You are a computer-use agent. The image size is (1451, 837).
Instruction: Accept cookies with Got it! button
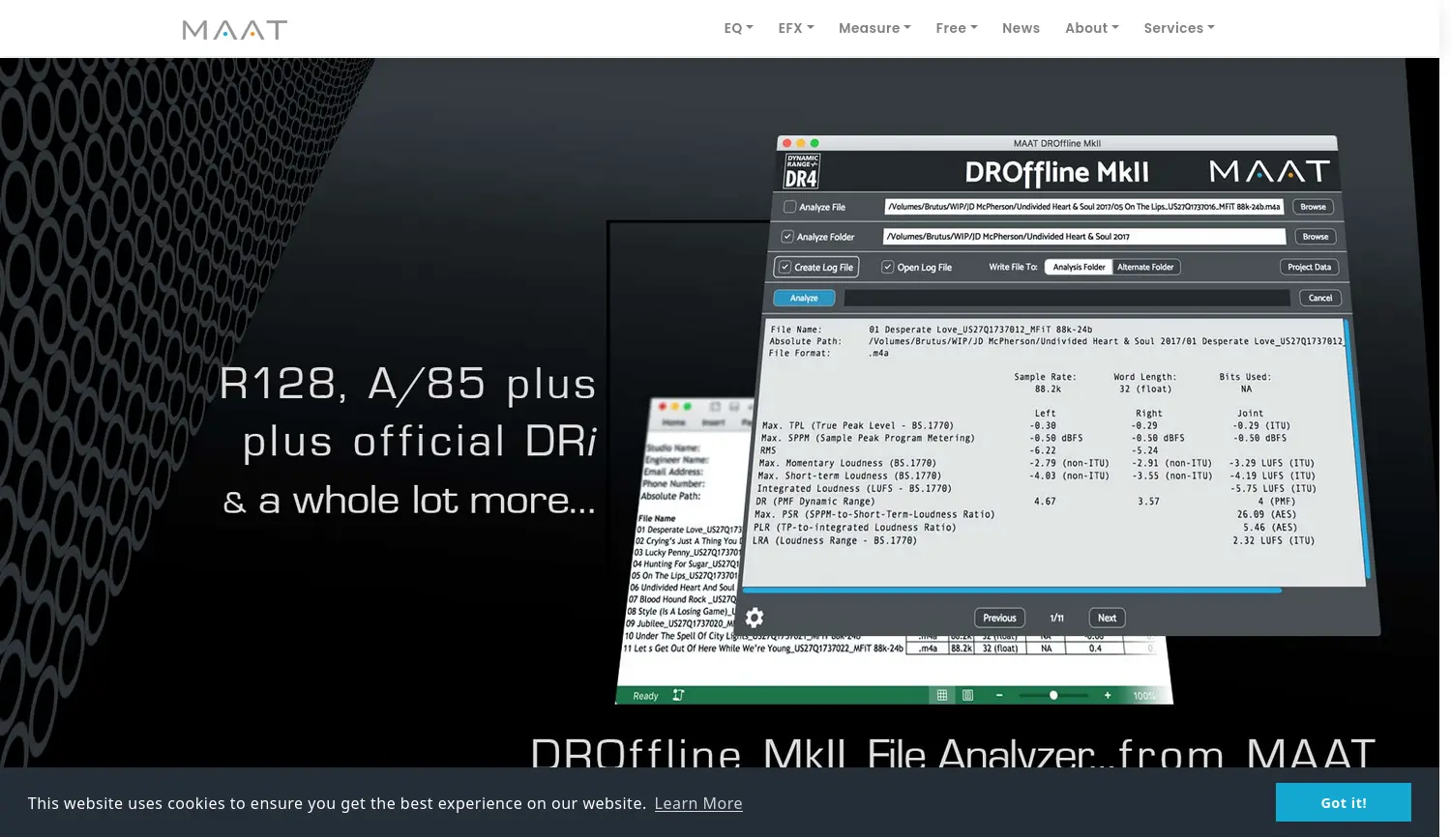pyautogui.click(x=1343, y=802)
